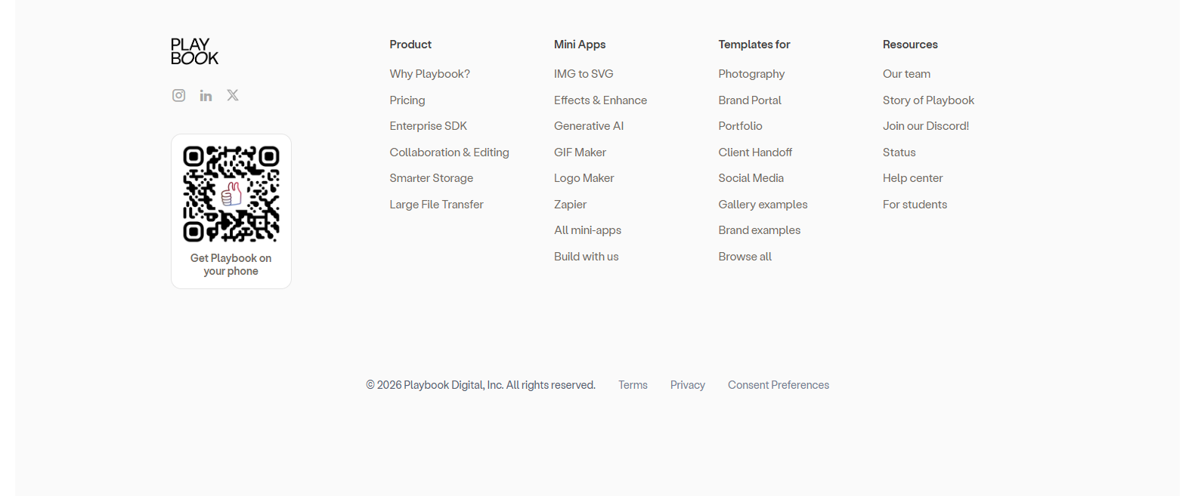Browse all mini-apps

pyautogui.click(x=587, y=230)
